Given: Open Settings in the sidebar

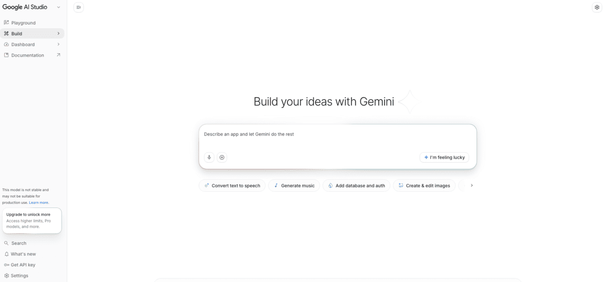Looking at the screenshot, I should 19,275.
